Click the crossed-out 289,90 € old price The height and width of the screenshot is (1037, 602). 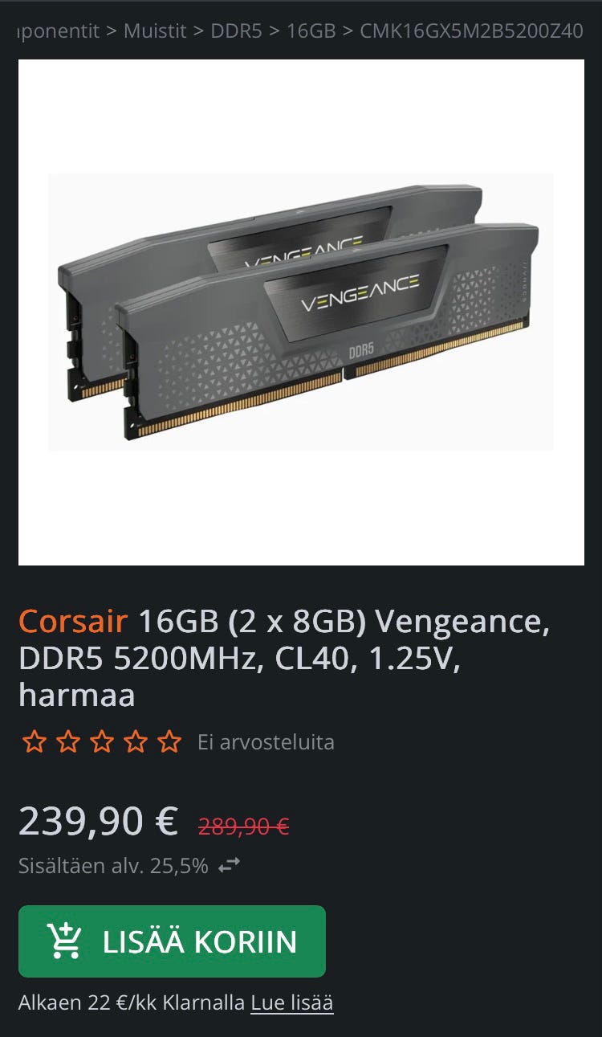244,825
